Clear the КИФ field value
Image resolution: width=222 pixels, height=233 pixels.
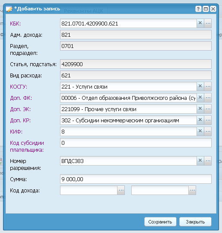(x=200, y=131)
